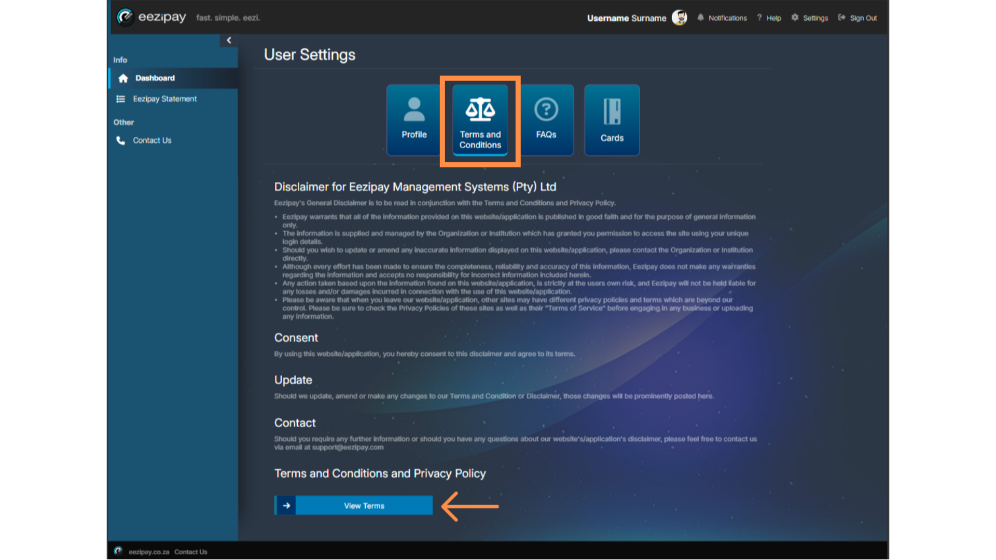Click the Help question mark icon
Image resolution: width=996 pixels, height=560 pixels.
pos(759,18)
